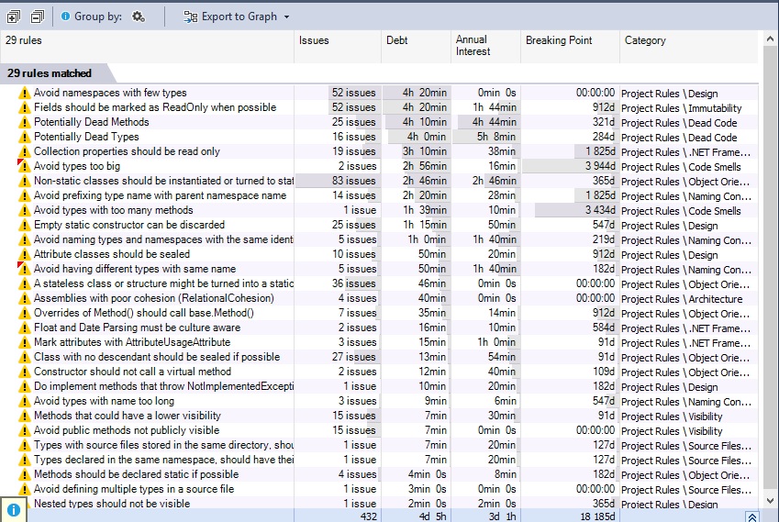The image size is (779, 522).
Task: Select rule Do implement methods that throw NotImplementedException
Action: (163, 386)
